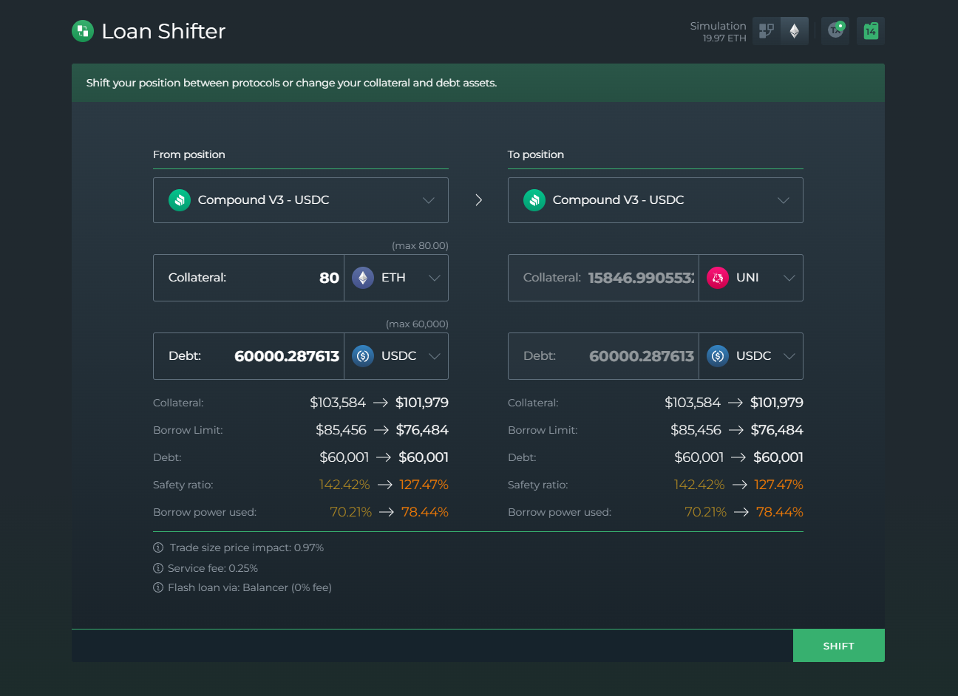
Task: Click the arrow between From and To positions
Action: [478, 200]
